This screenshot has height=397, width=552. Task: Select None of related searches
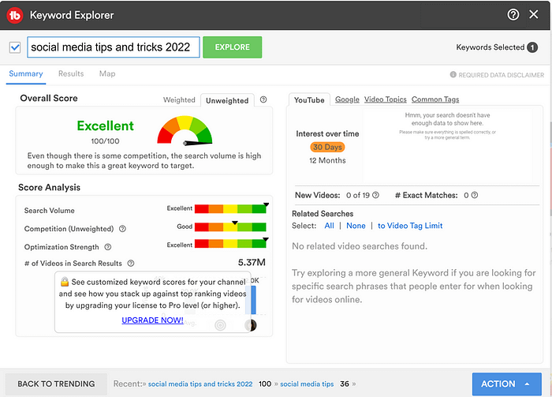(x=356, y=226)
